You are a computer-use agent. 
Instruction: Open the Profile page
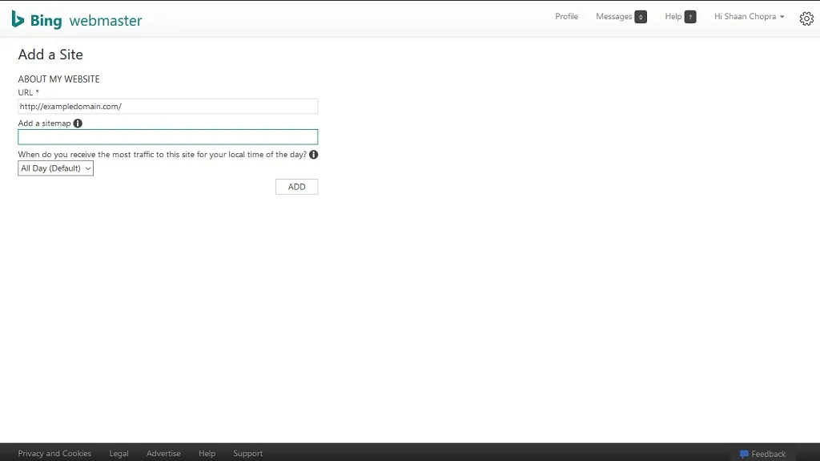[x=566, y=16]
